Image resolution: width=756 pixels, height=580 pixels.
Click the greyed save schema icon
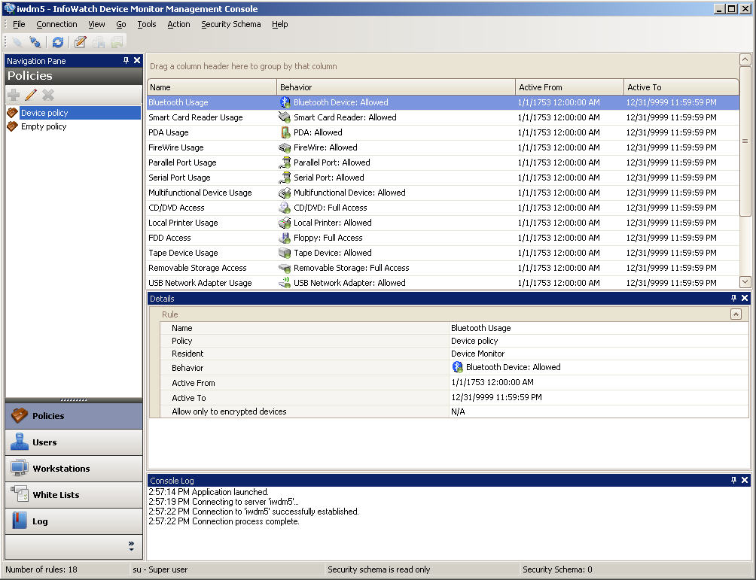99,42
